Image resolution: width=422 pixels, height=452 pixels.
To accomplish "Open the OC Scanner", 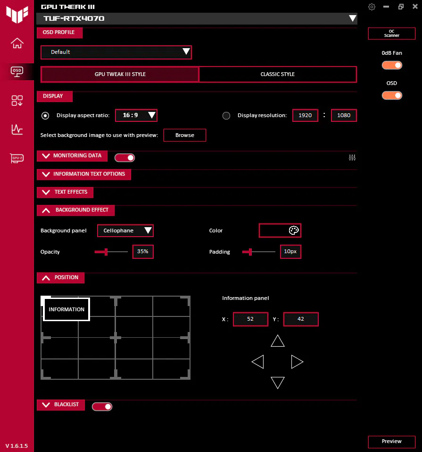I will [x=392, y=34].
